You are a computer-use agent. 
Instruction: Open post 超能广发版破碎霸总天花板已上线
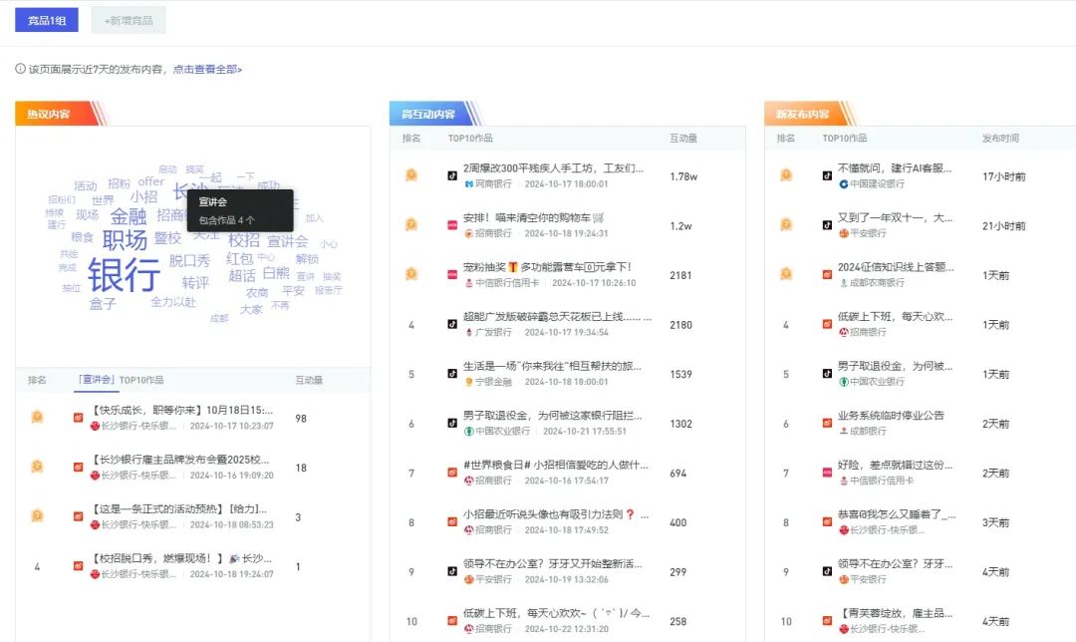click(x=557, y=317)
